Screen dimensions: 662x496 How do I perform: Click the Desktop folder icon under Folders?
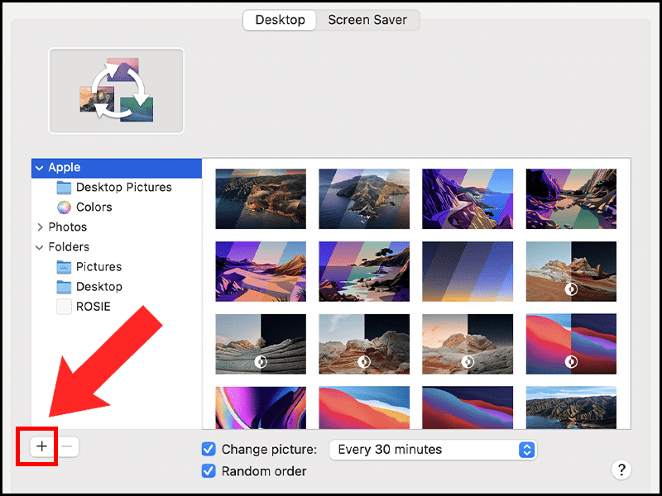[64, 287]
